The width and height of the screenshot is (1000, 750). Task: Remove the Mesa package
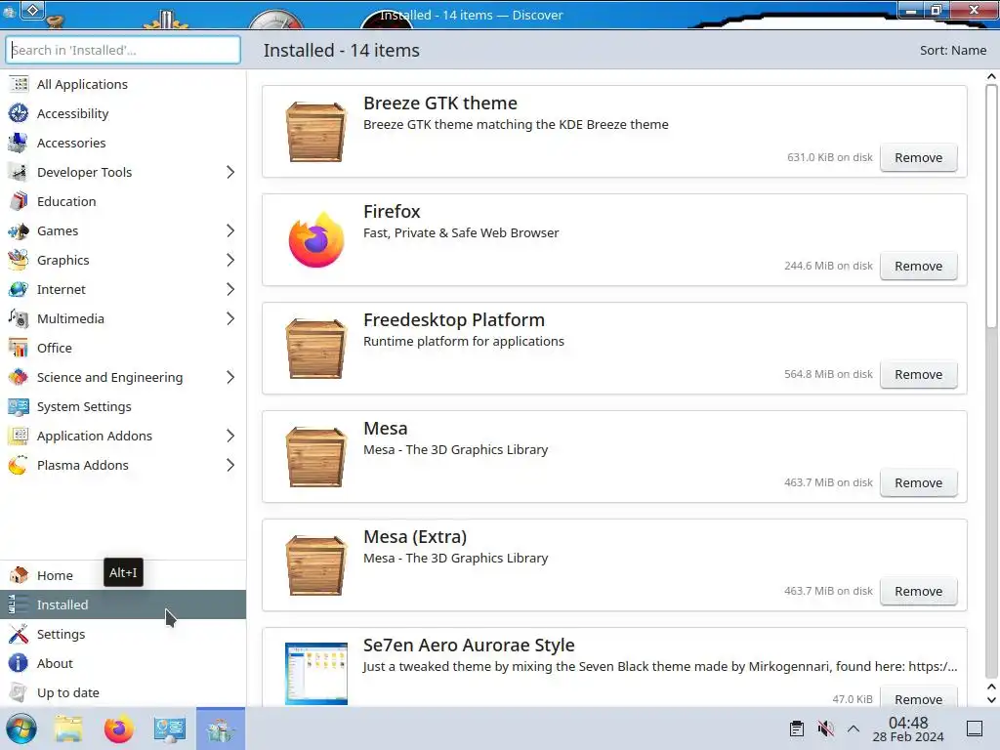pos(918,482)
